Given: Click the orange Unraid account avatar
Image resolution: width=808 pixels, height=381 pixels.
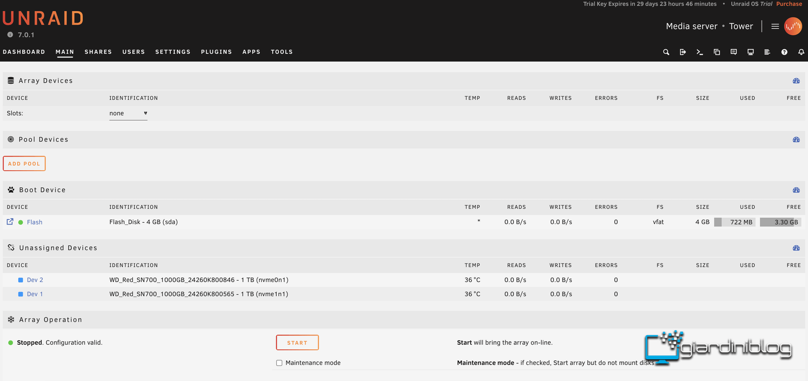Looking at the screenshot, I should pyautogui.click(x=793, y=26).
